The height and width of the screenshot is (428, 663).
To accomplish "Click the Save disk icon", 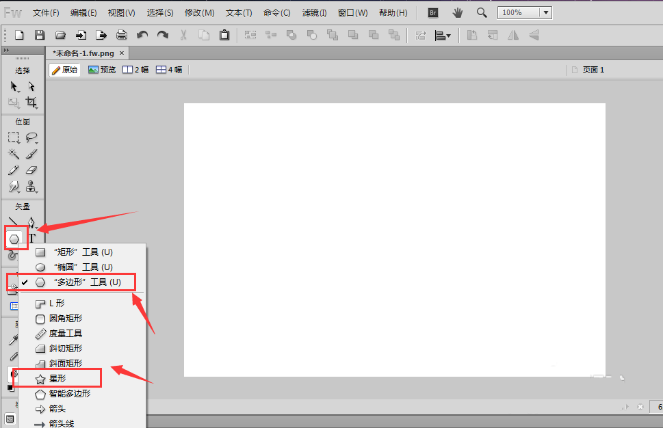I will click(x=40, y=35).
